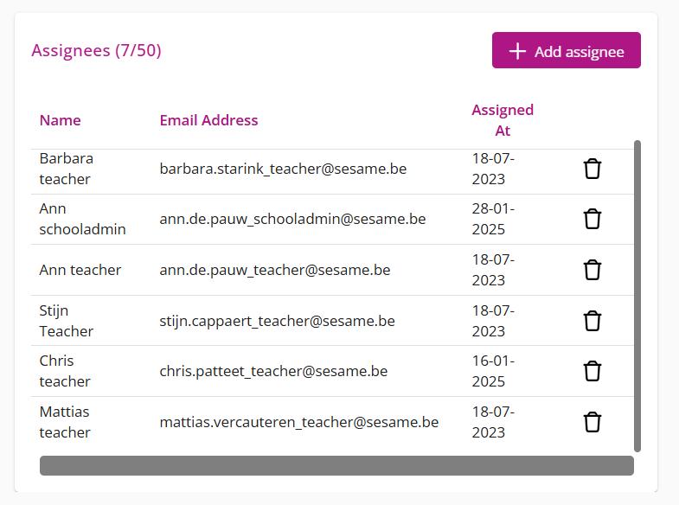Viewport: 679px width, 505px height.
Task: Click ann.de.pauw_schooladmin@sesame.be email address
Action: 292,219
